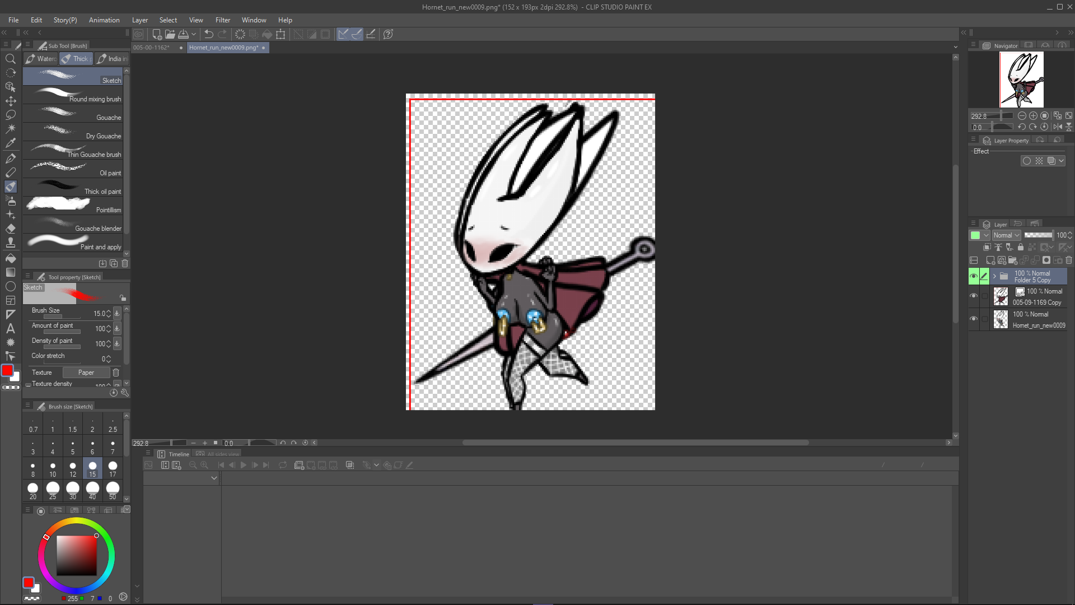Select the Text tool
The height and width of the screenshot is (605, 1075).
[x=10, y=328]
